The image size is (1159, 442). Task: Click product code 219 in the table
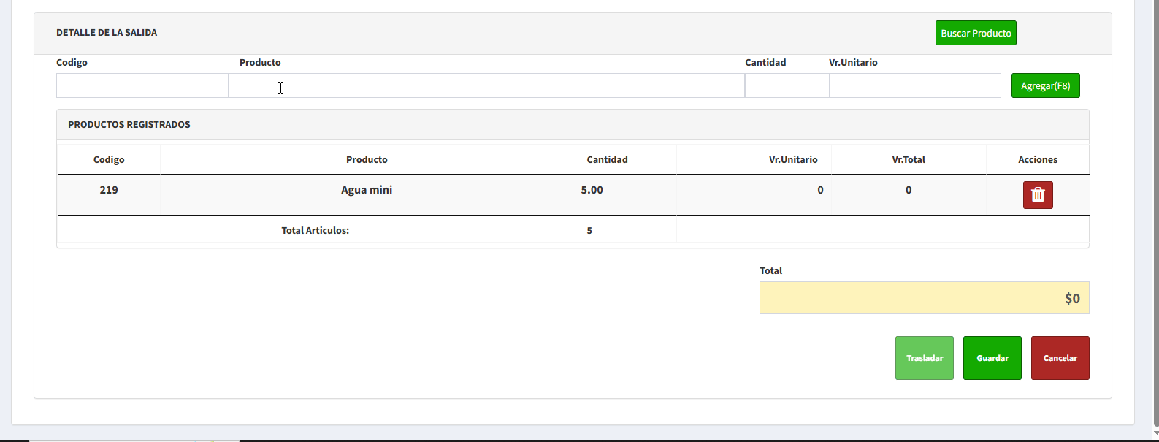[109, 190]
